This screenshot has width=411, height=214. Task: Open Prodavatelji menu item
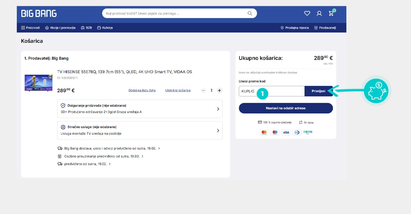click(325, 28)
